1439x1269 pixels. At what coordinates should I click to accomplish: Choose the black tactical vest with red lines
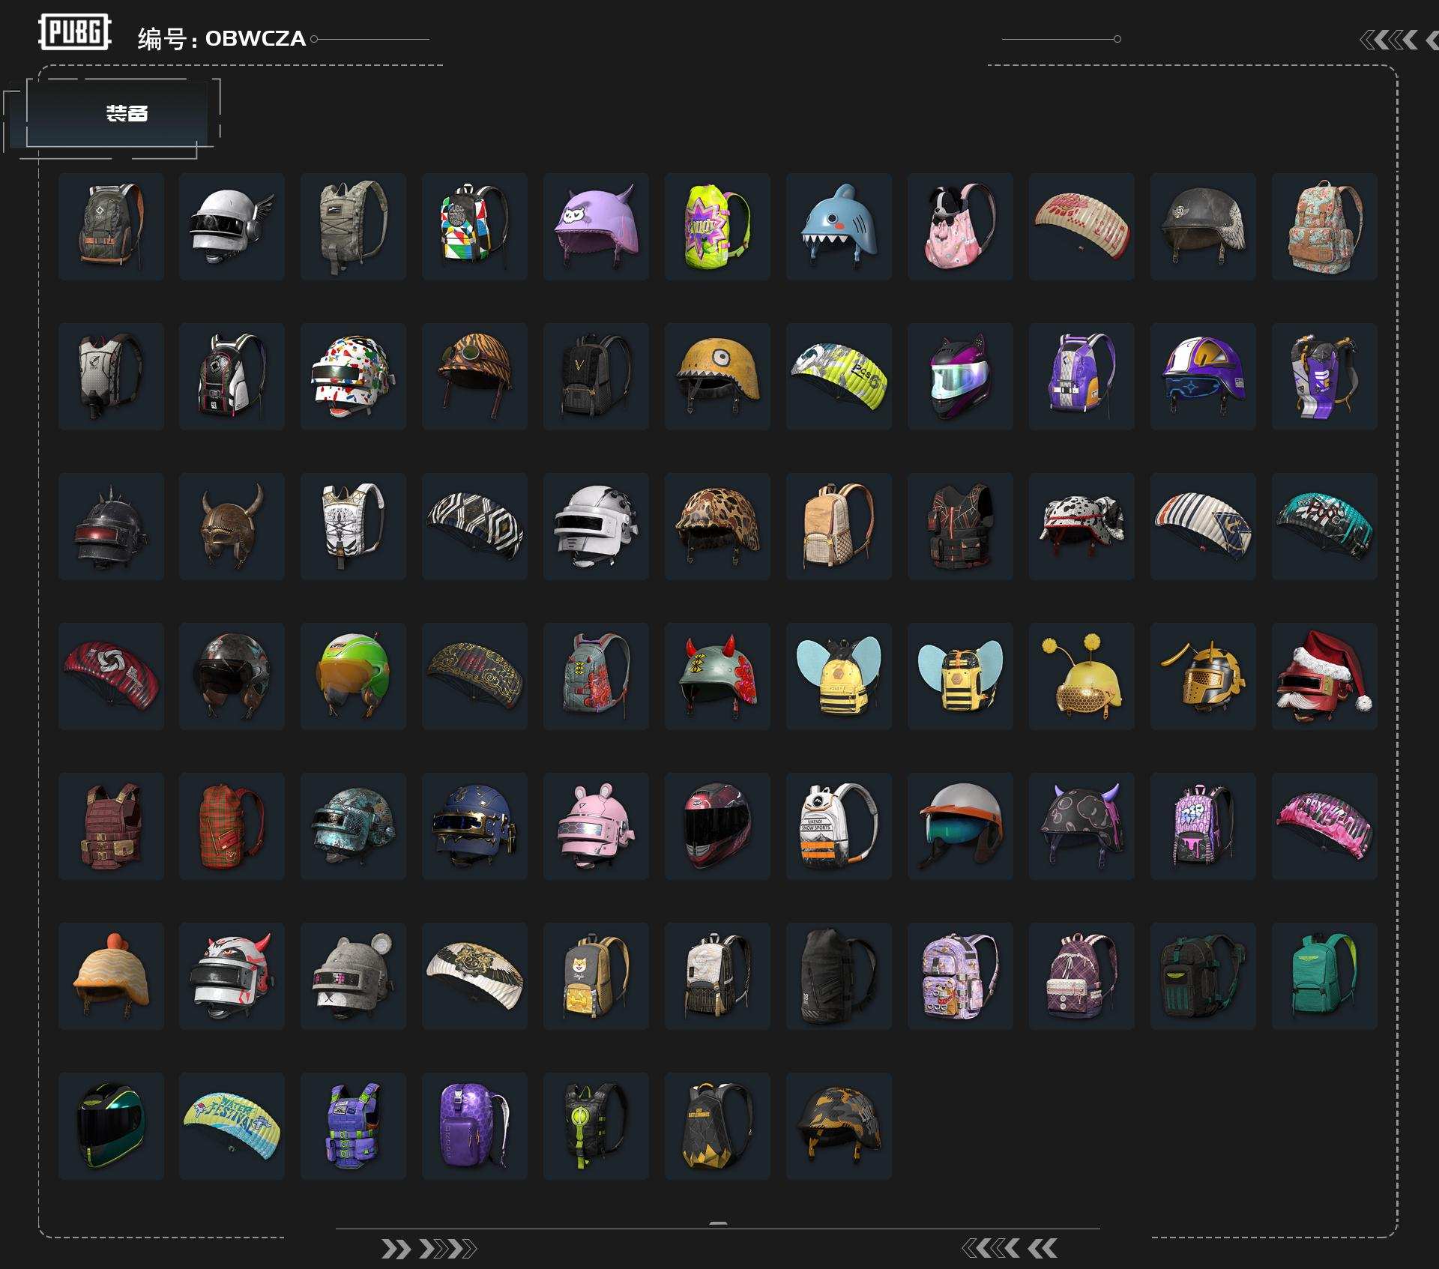coord(960,526)
